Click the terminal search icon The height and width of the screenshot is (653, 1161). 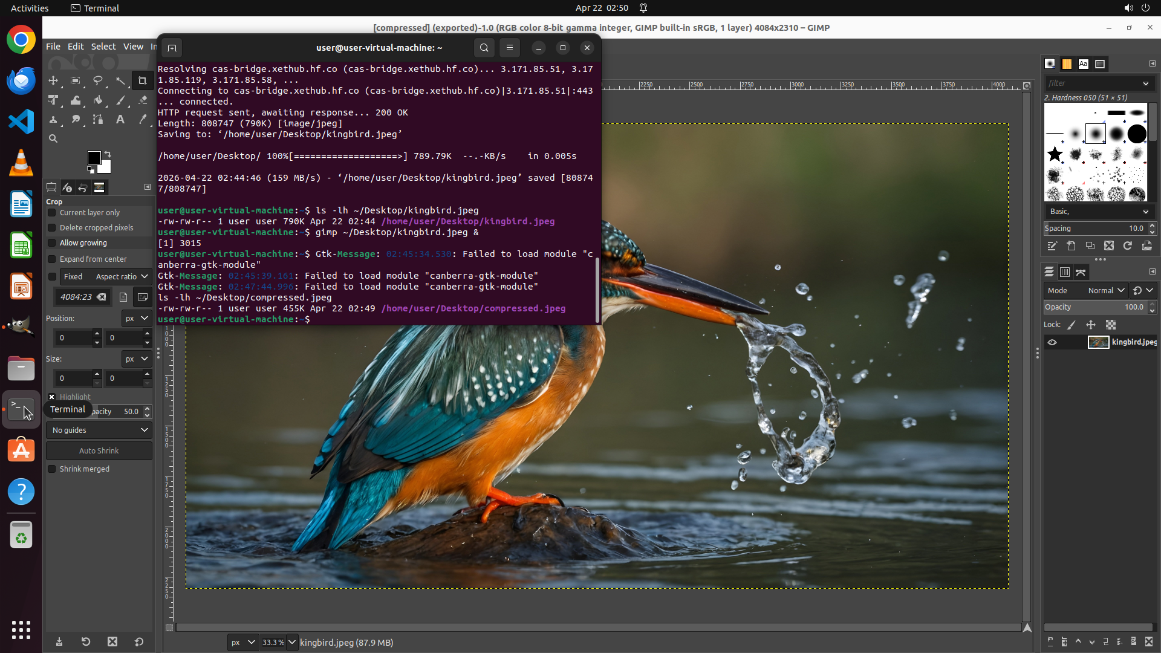(484, 48)
